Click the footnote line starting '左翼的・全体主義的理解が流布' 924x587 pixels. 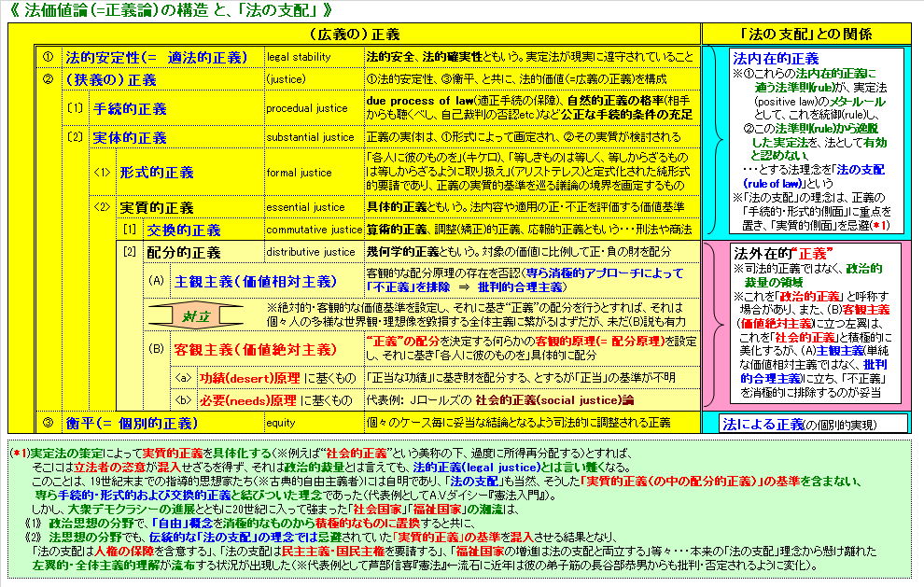click(x=425, y=566)
